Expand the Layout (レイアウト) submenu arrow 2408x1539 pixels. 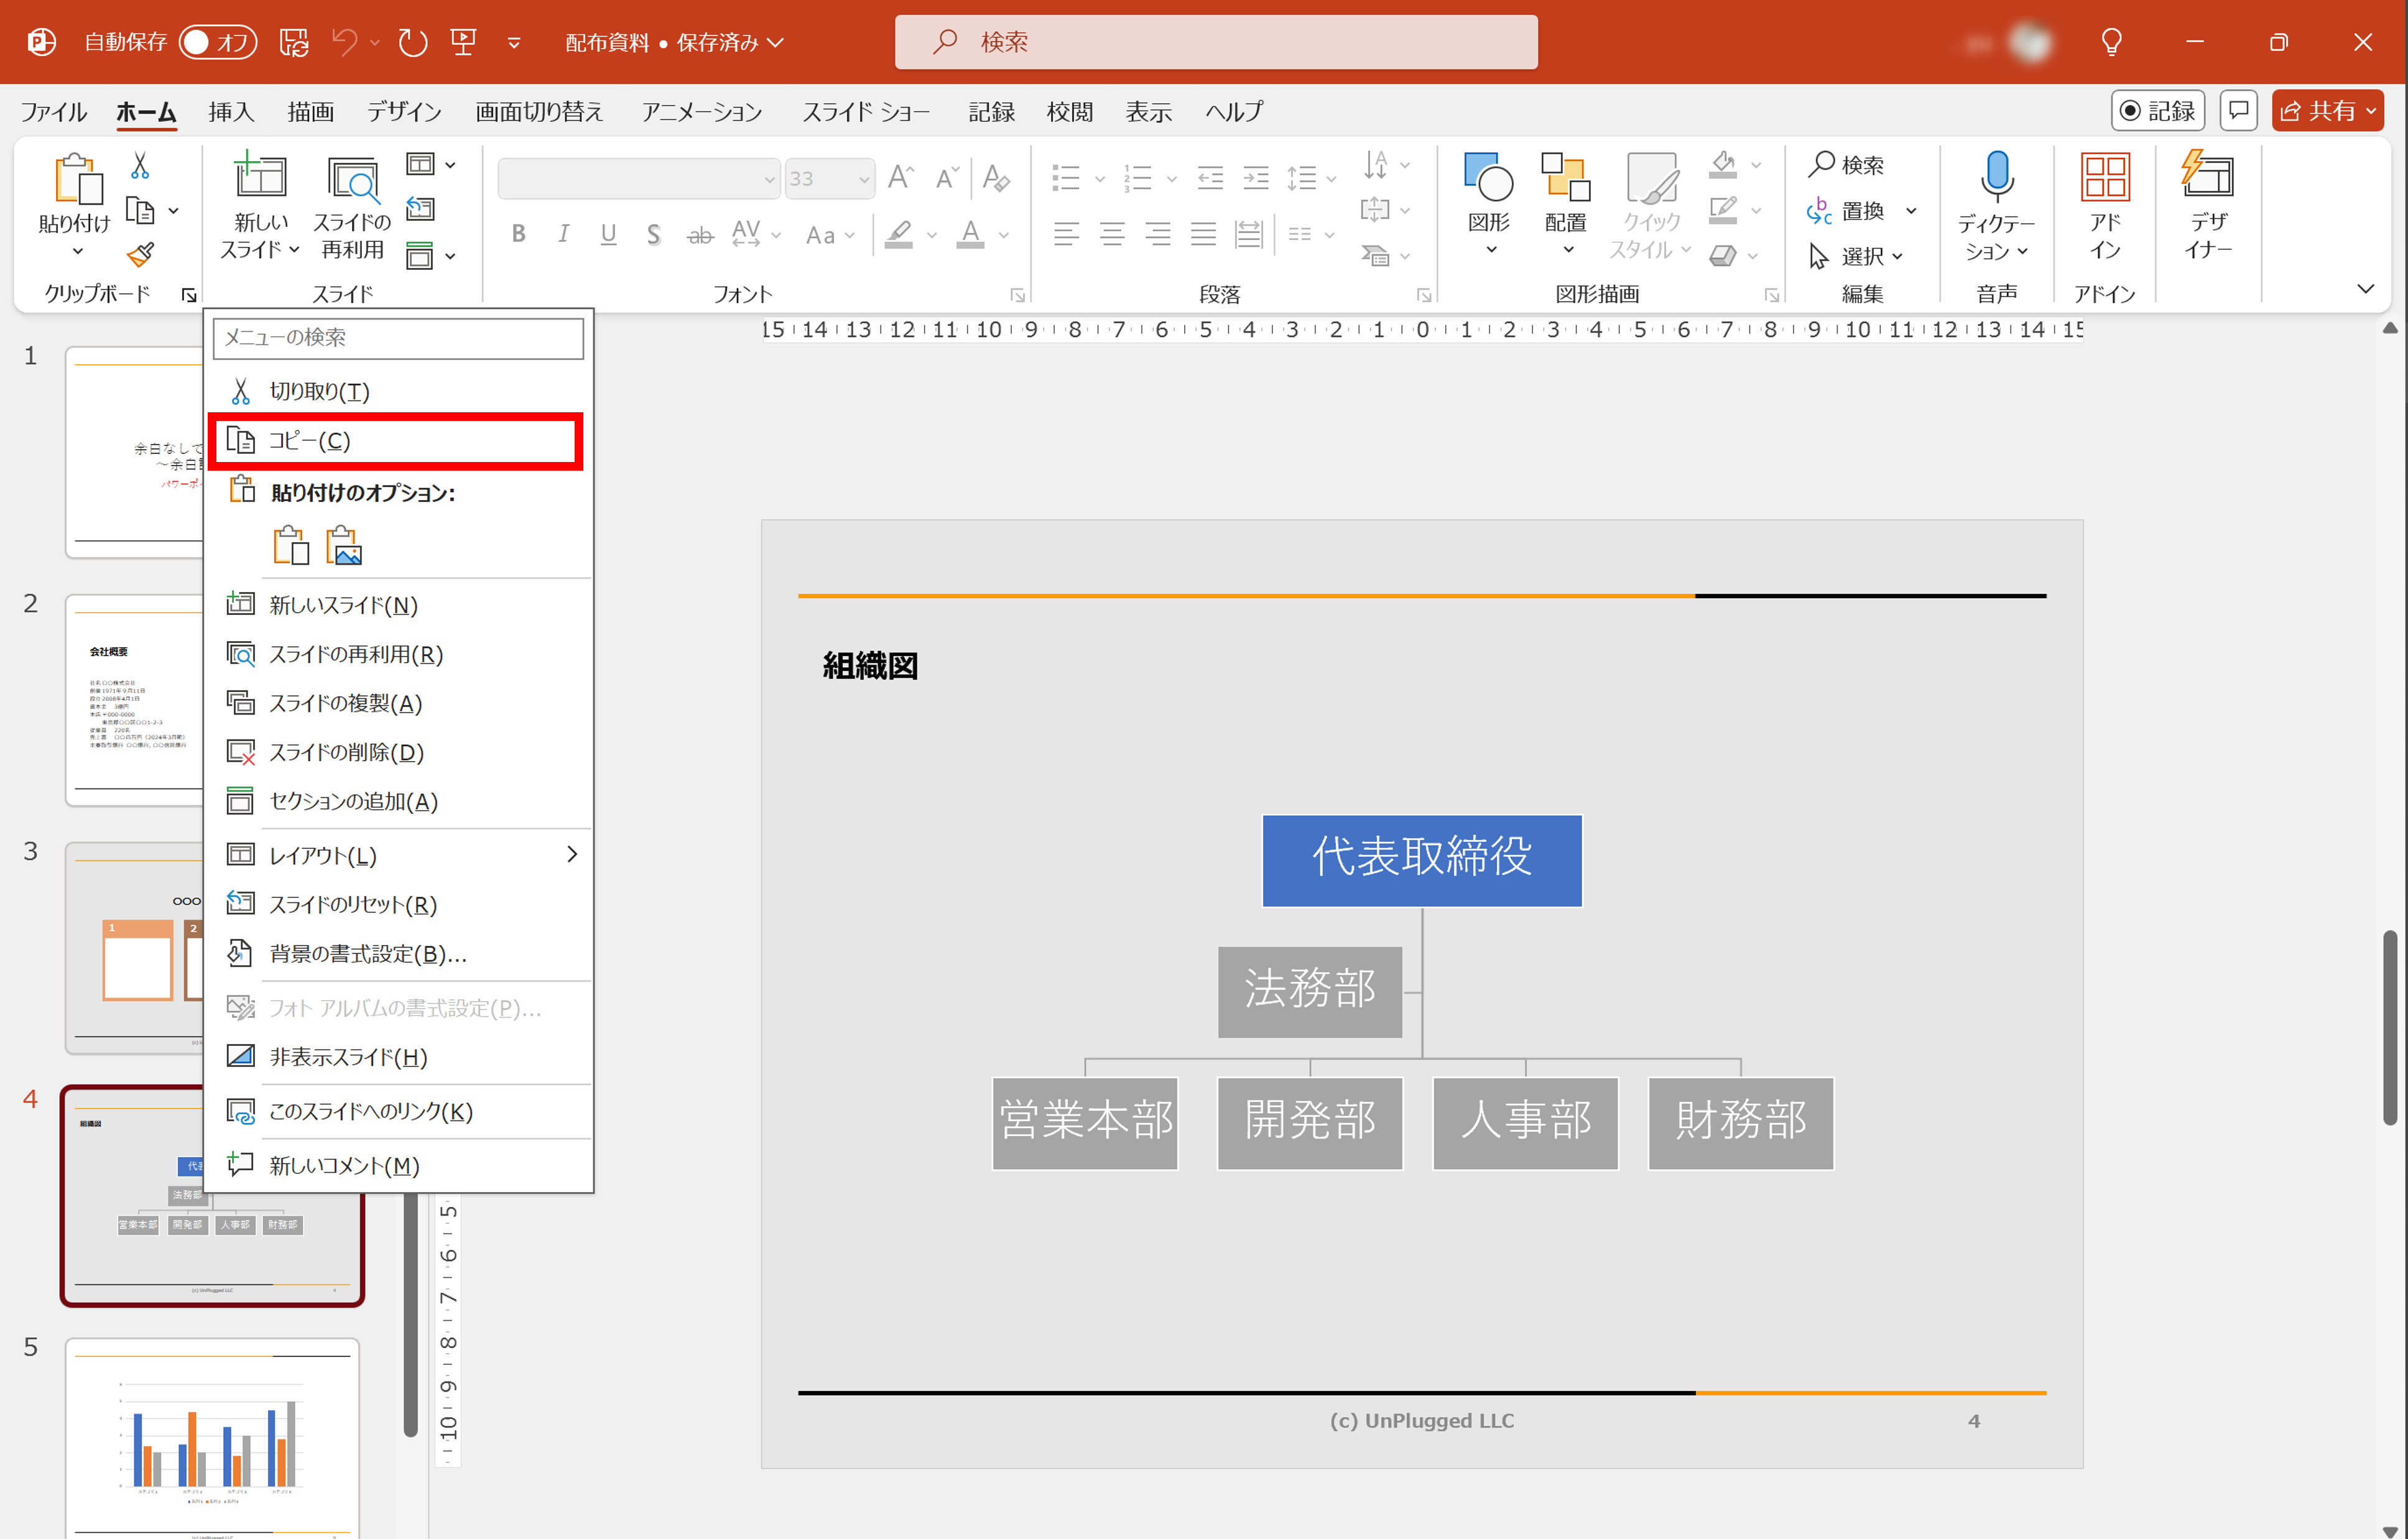coord(572,855)
